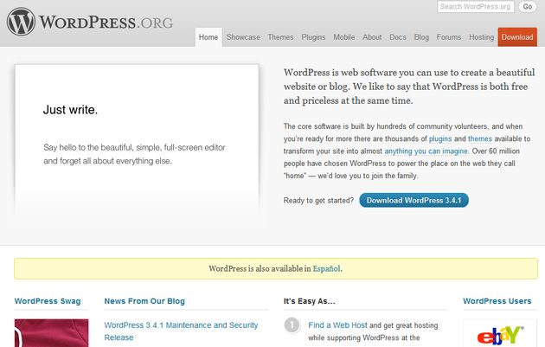Click the WordPress circular W logo

[x=21, y=22]
